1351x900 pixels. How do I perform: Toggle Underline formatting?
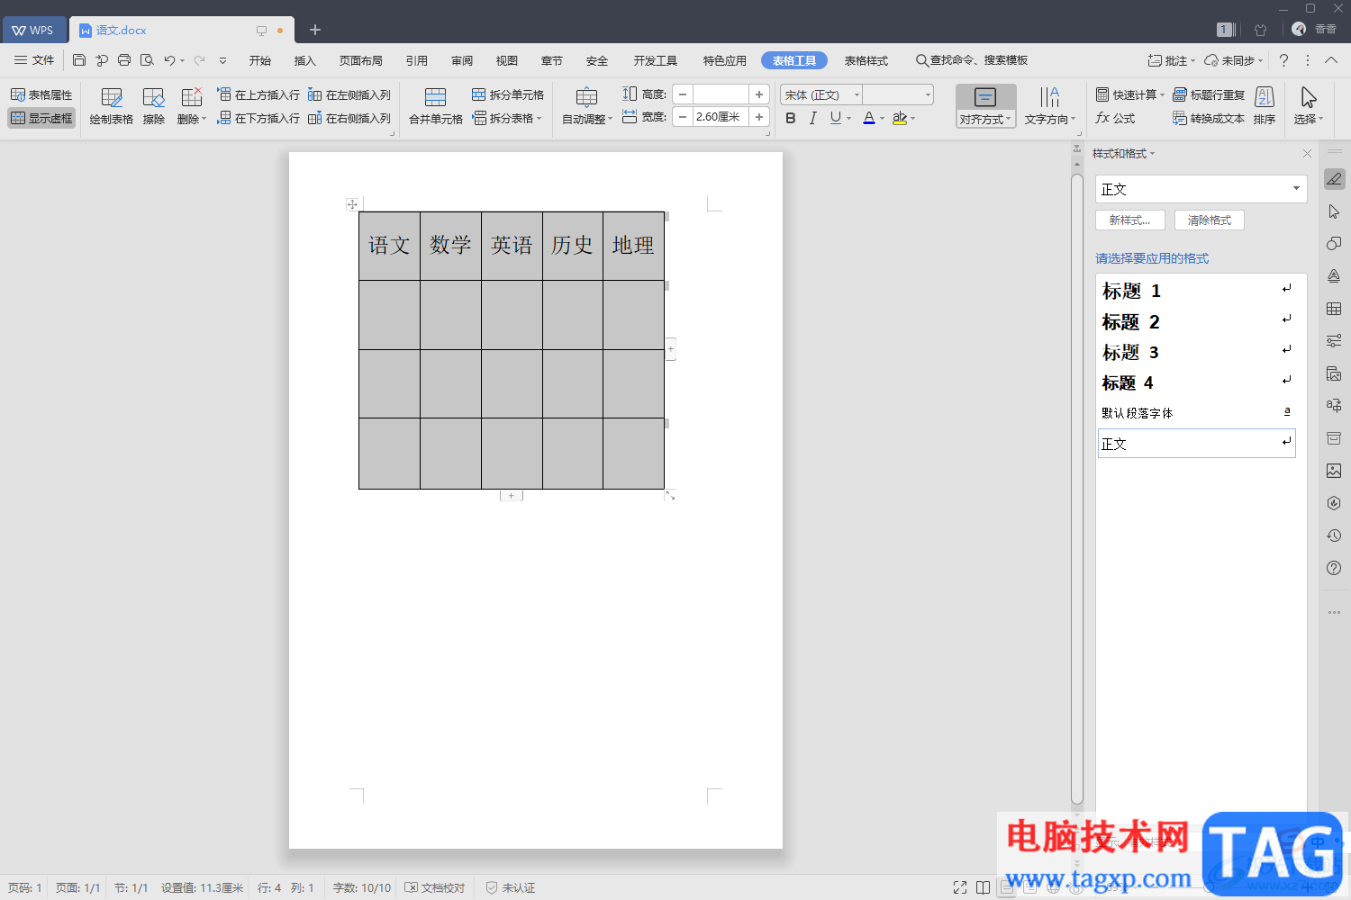click(x=836, y=118)
